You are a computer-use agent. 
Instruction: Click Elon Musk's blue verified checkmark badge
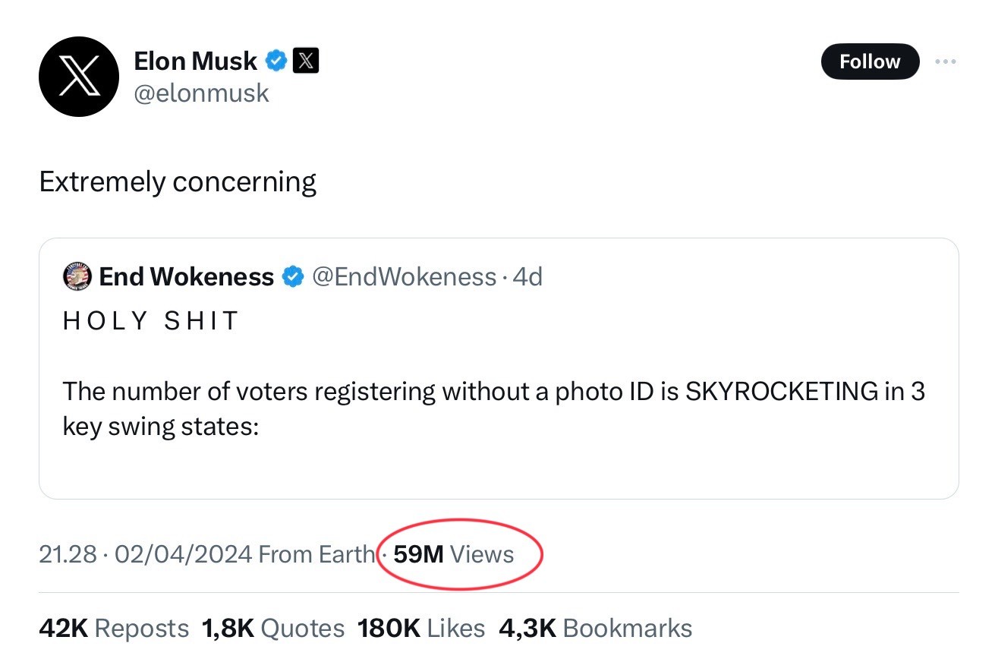click(276, 61)
